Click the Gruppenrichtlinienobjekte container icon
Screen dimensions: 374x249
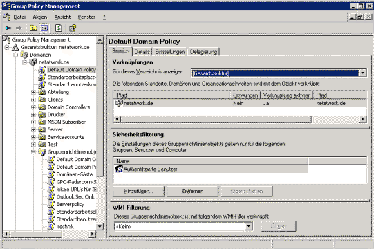click(42, 152)
